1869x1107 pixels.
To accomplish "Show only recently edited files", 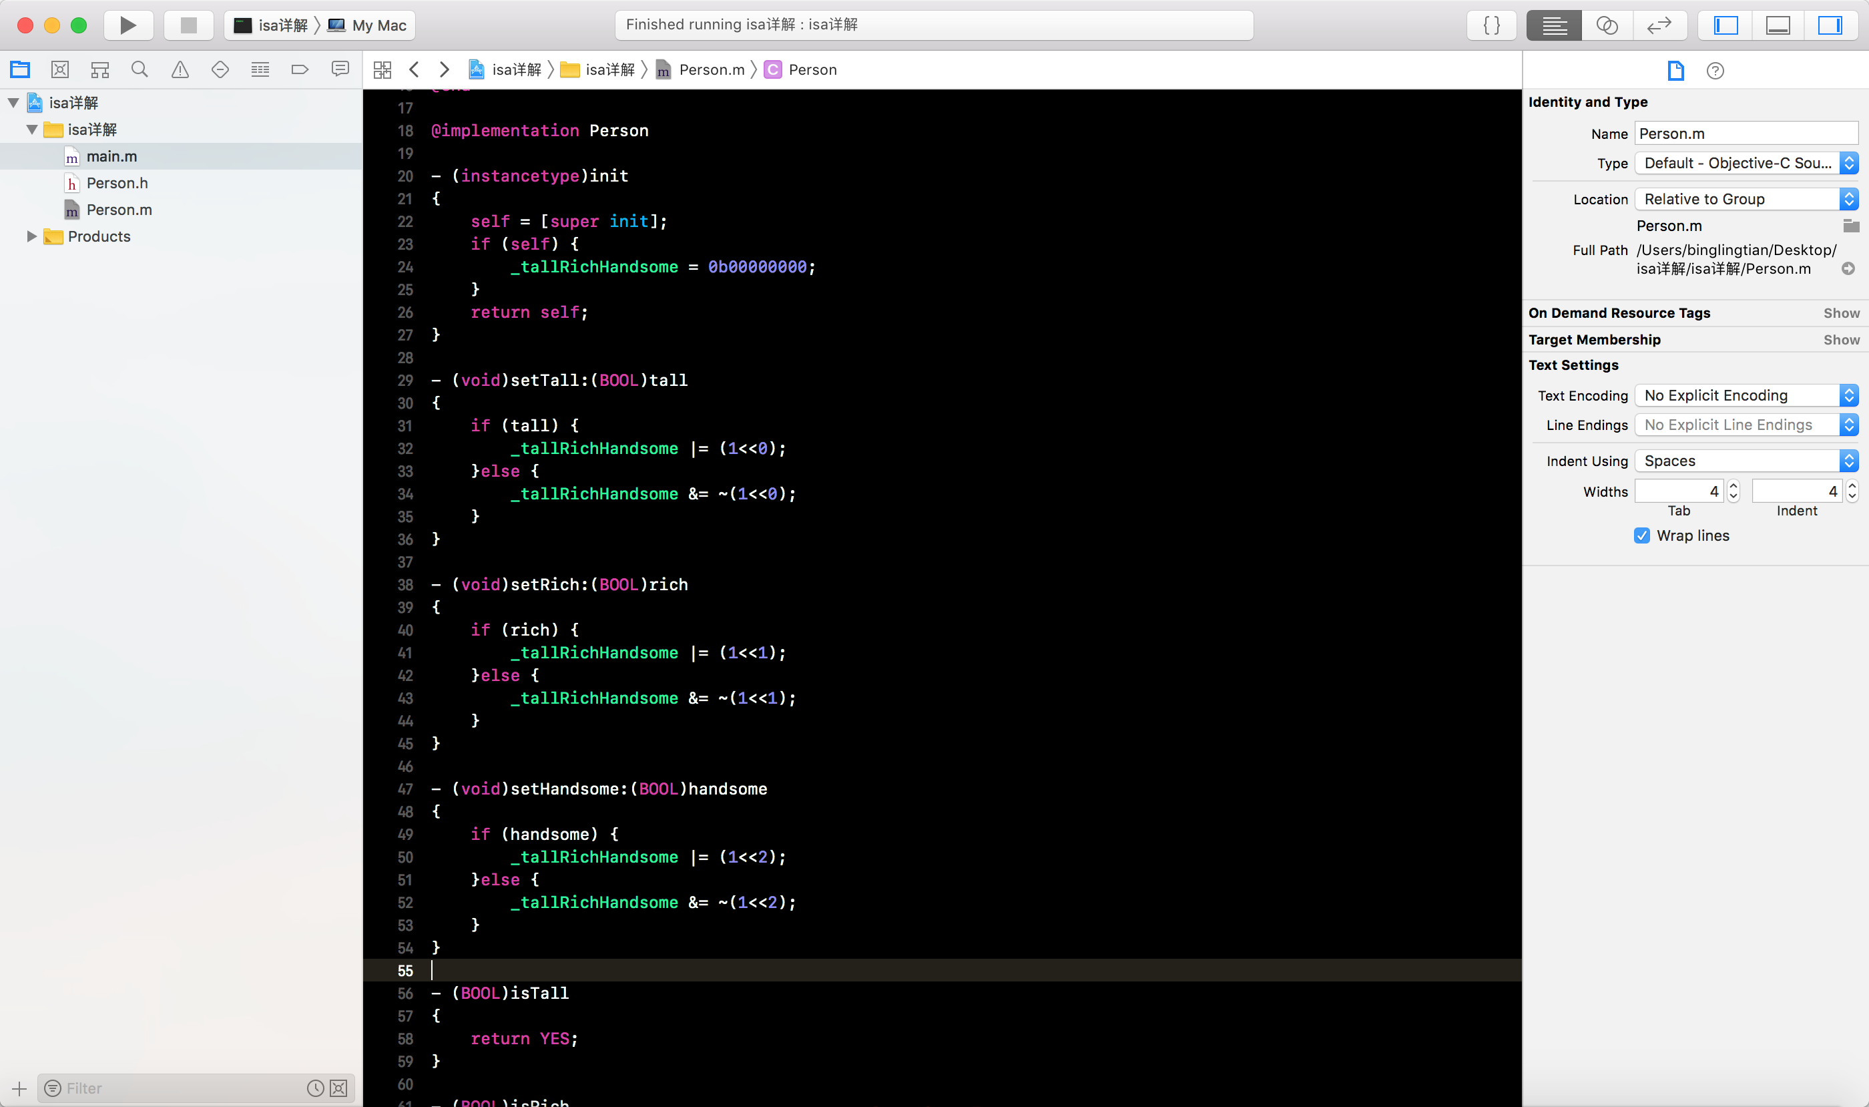I will (x=316, y=1088).
